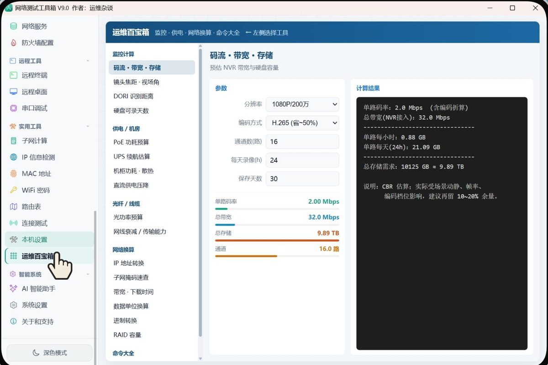Click the app logo in title bar
This screenshot has height=365, width=548.
point(9,8)
